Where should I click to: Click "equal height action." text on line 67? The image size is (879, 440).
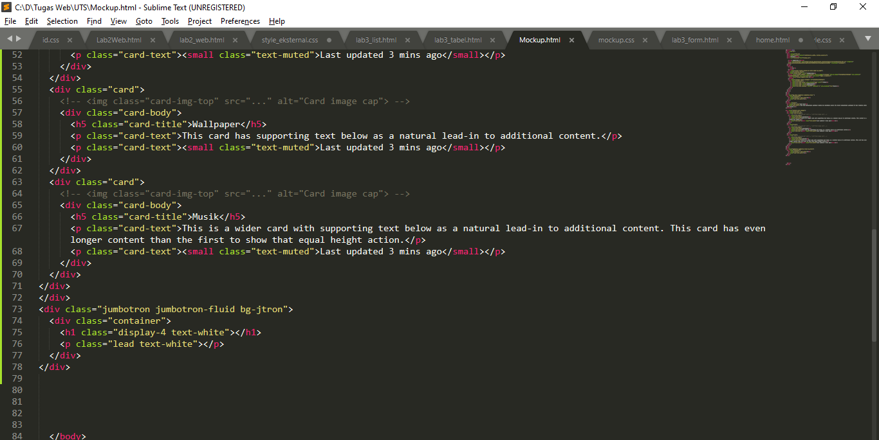coord(351,240)
